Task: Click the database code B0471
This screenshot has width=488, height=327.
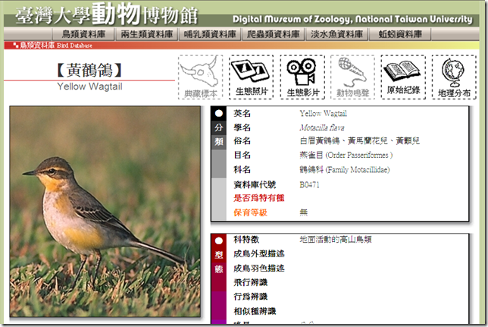Action: pos(309,184)
